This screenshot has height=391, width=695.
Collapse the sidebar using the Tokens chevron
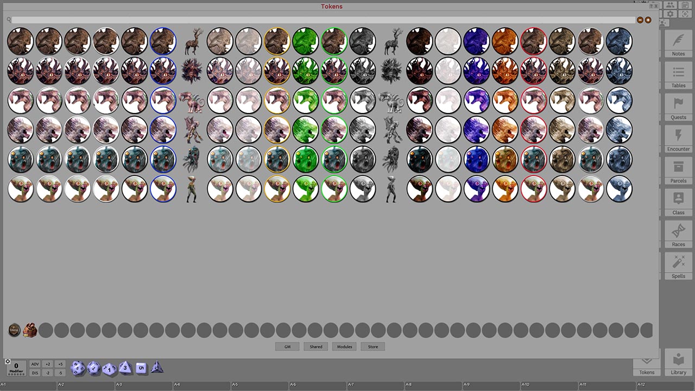coord(646,360)
